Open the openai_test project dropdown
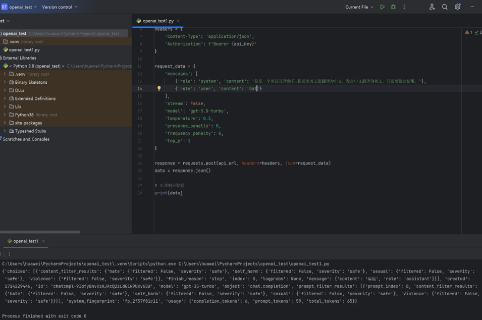 pos(23,7)
